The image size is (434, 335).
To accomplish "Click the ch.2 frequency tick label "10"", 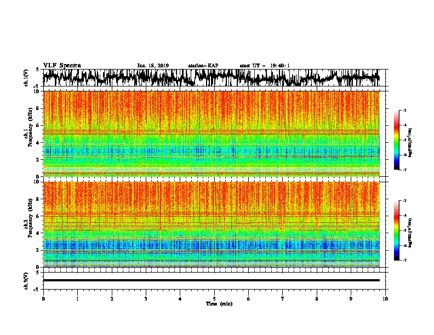I will point(37,182).
